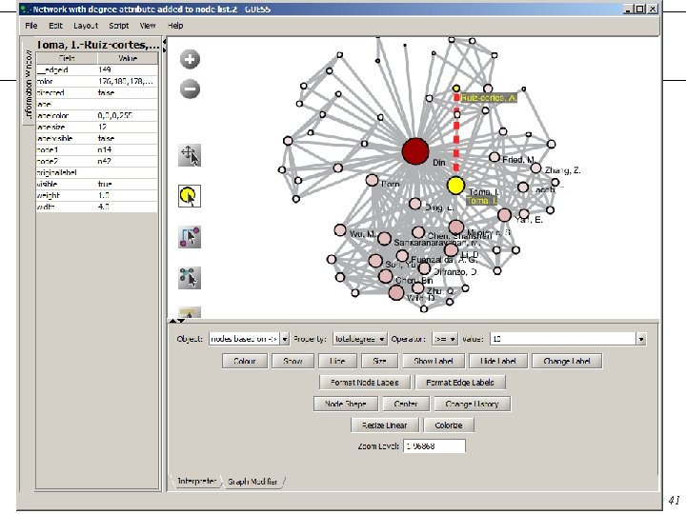The height and width of the screenshot is (514, 686).
Task: Click the Wild, D. node
Action: pyautogui.click(x=396, y=293)
